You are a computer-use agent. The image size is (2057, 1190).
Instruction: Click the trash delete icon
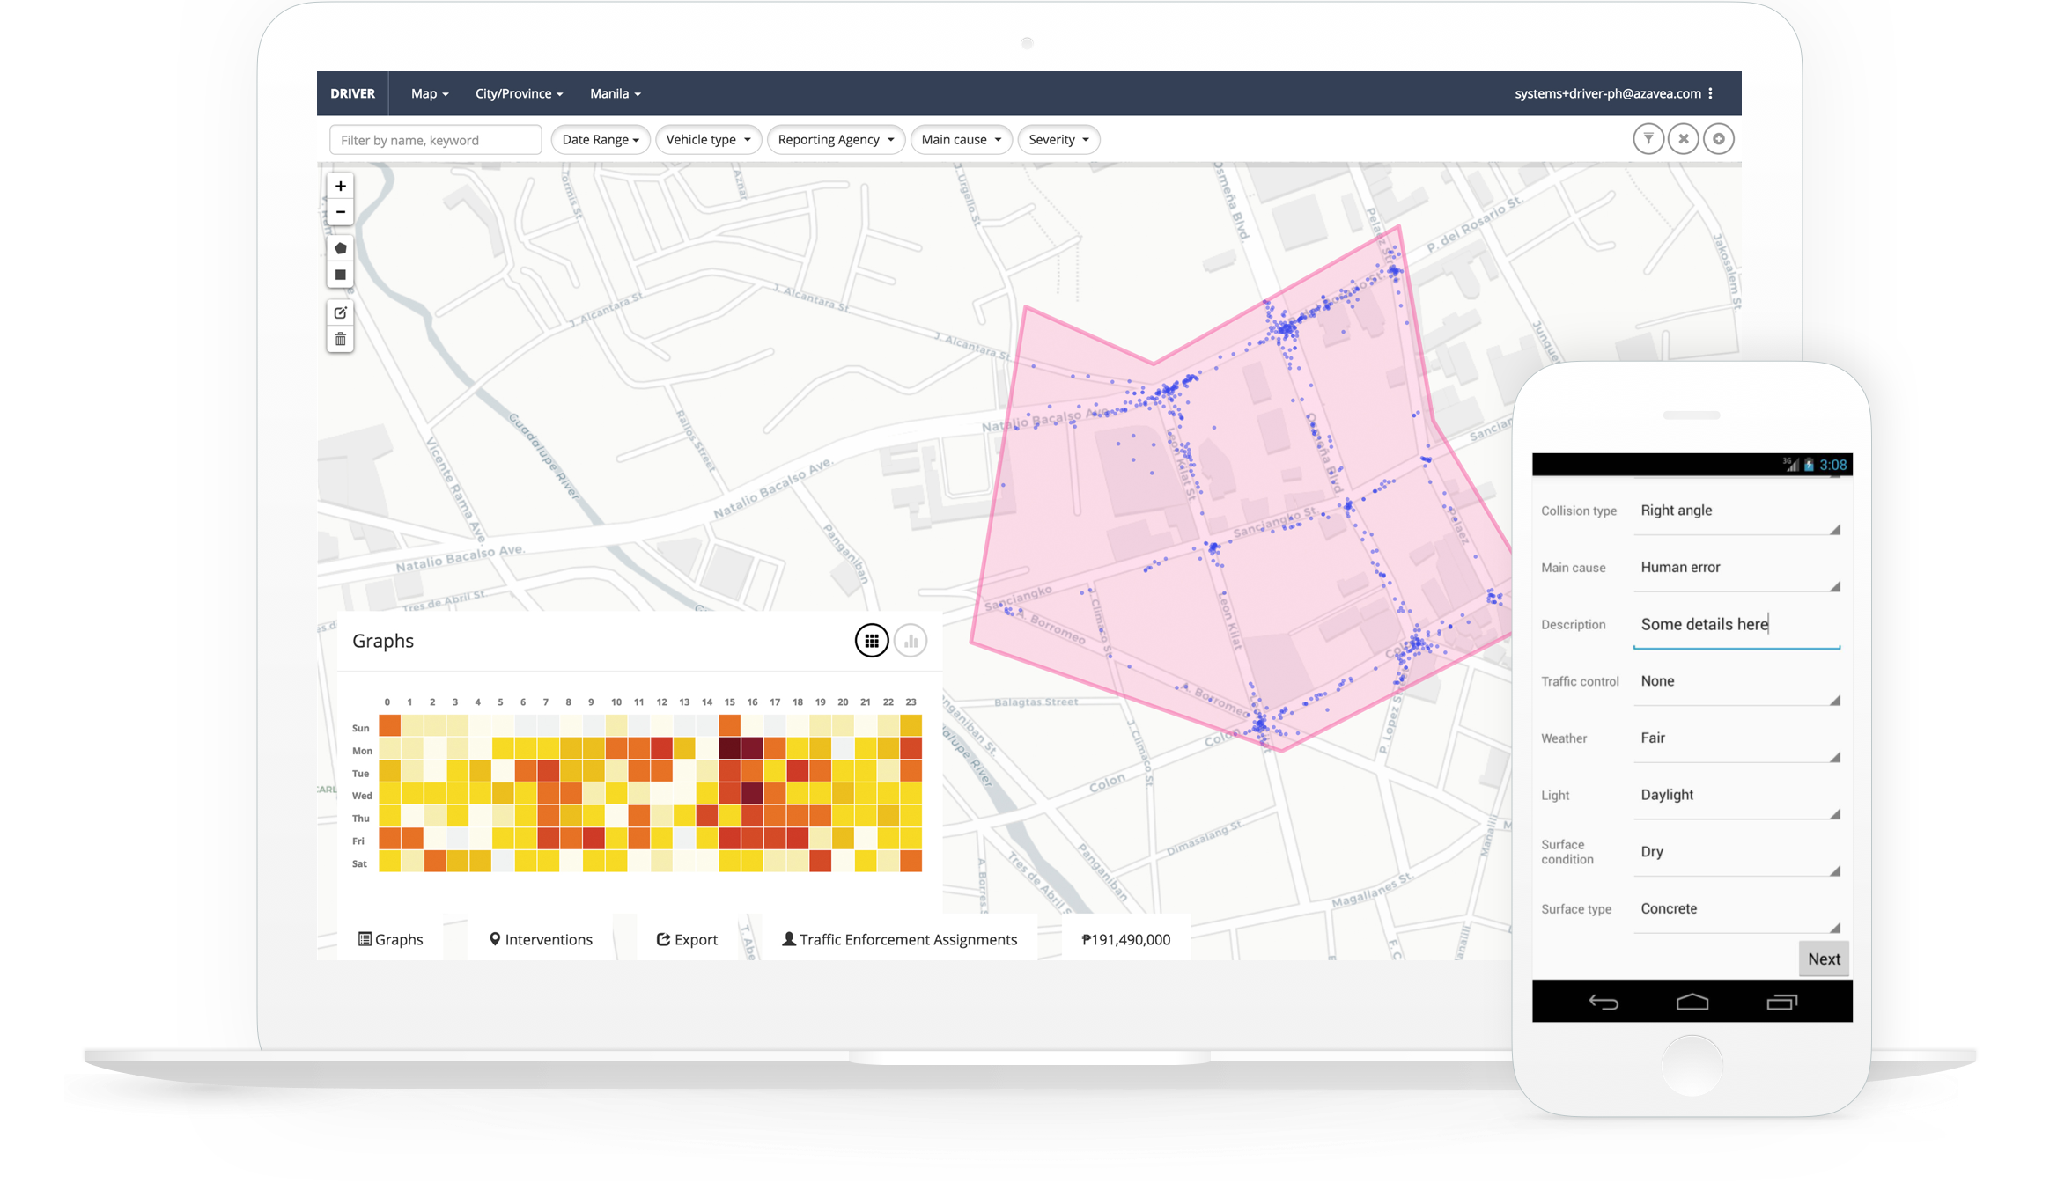(340, 339)
